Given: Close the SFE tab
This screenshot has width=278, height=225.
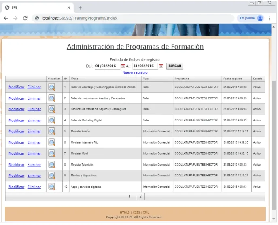Looking at the screenshot, I should [x=69, y=8].
